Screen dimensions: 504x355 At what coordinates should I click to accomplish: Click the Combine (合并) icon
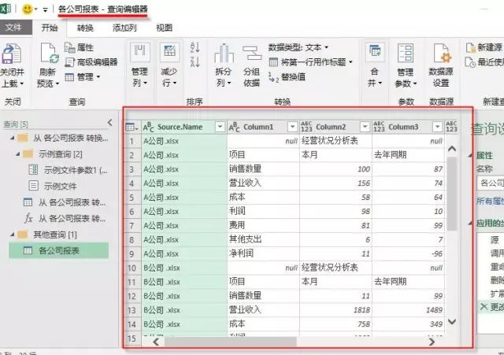(x=375, y=52)
